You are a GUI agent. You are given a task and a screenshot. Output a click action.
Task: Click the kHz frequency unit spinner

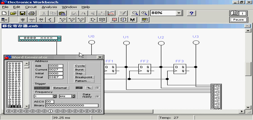pyautogui.click(x=73, y=96)
